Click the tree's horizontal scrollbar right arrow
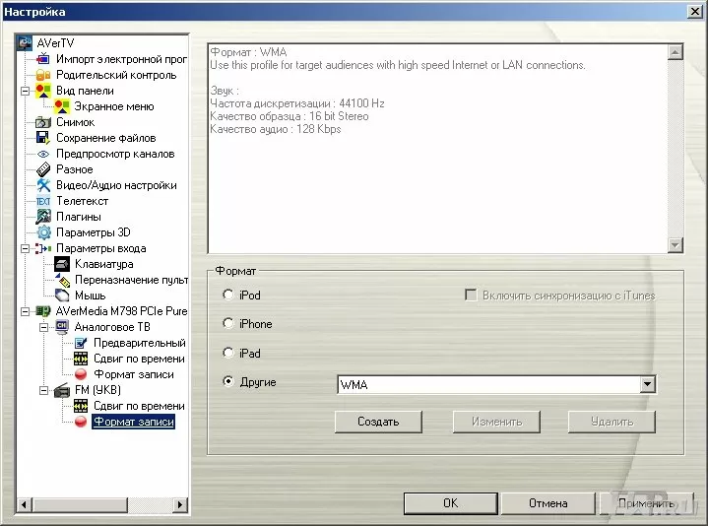Viewport: 708px width, 526px height. coord(181,505)
